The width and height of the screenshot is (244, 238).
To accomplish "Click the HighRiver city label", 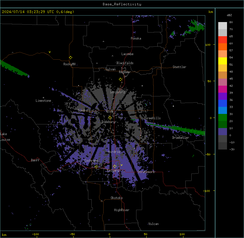I will coord(122,210).
